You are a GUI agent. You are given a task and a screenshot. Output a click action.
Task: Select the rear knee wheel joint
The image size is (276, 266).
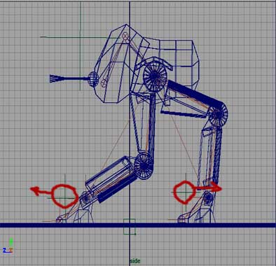[x=218, y=115]
